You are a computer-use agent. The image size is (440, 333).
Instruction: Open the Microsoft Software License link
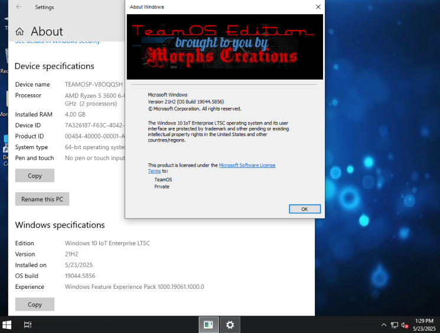pyautogui.click(x=247, y=165)
